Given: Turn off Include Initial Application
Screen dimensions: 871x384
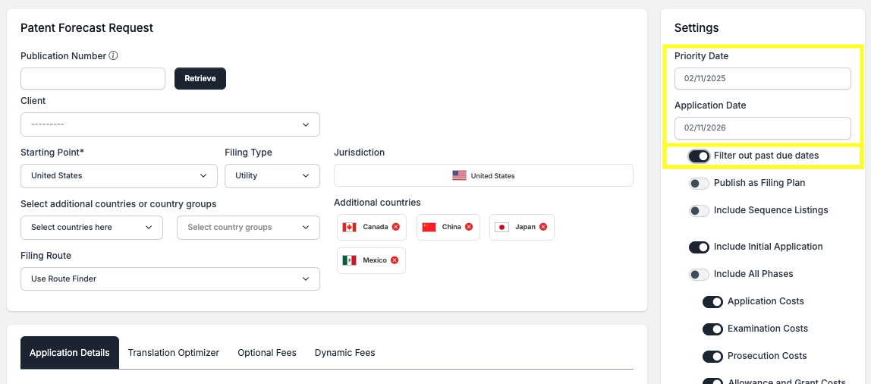Looking at the screenshot, I should [x=699, y=247].
